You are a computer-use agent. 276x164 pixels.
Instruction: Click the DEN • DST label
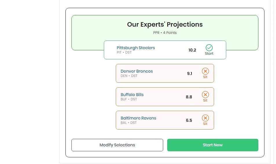(x=129, y=76)
